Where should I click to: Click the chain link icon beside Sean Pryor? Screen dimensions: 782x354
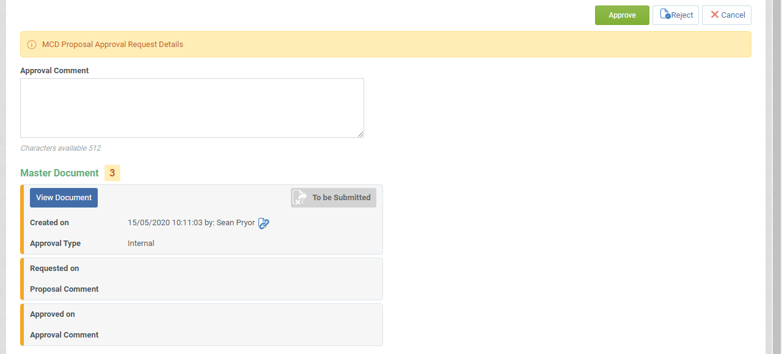[264, 223]
